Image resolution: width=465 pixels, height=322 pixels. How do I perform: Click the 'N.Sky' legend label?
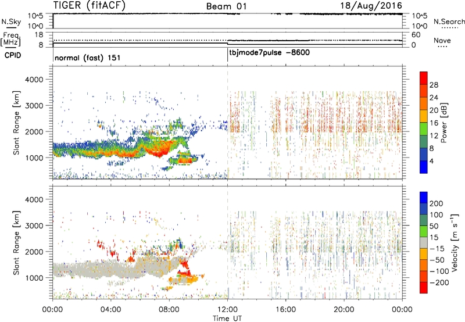11,22
